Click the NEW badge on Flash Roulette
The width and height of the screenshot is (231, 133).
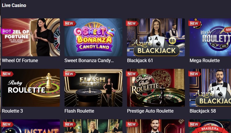click(x=70, y=74)
